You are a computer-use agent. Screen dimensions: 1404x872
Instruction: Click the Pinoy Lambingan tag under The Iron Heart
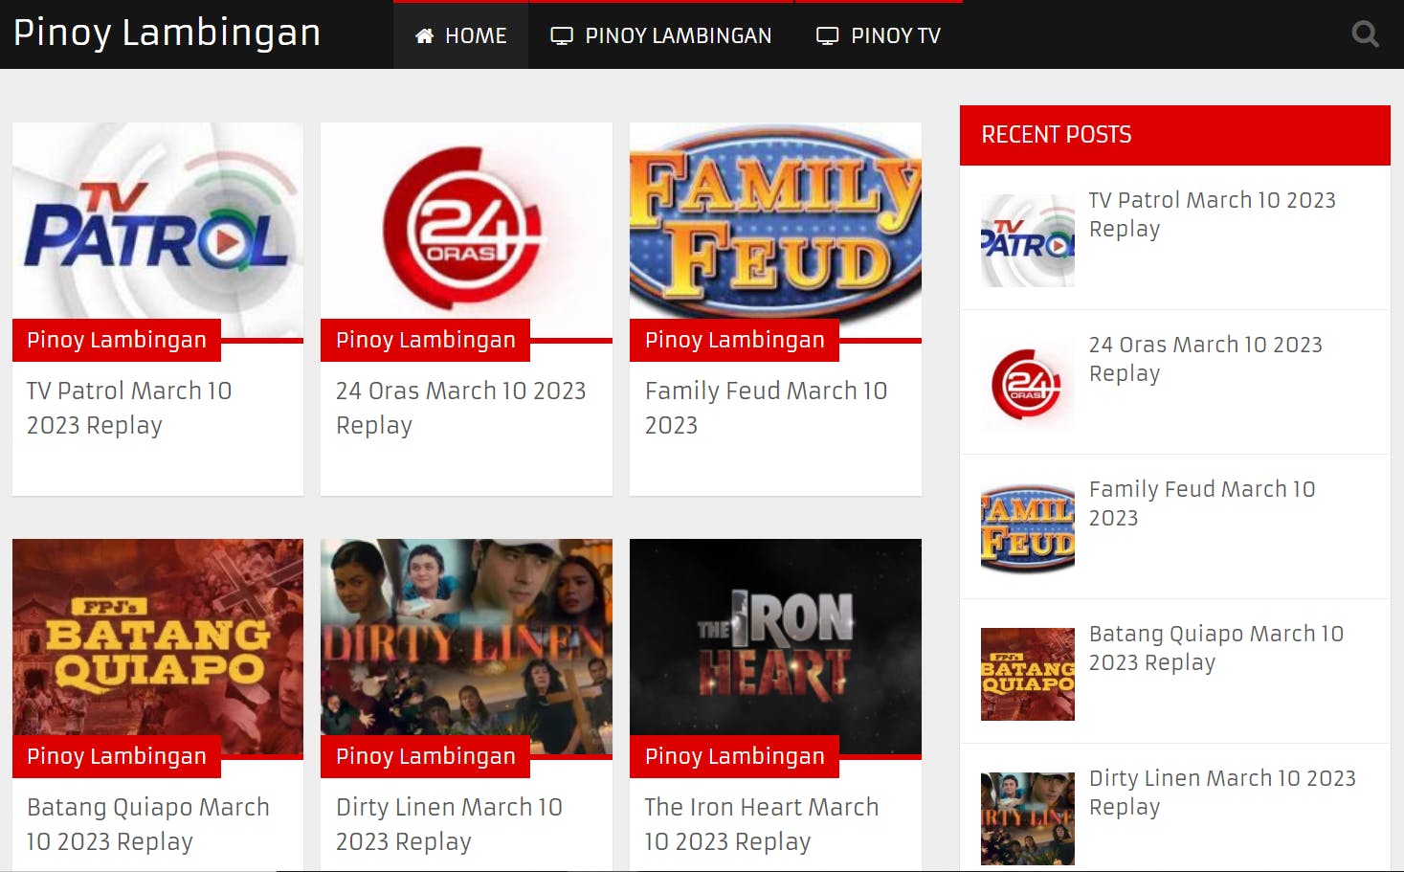pos(733,756)
